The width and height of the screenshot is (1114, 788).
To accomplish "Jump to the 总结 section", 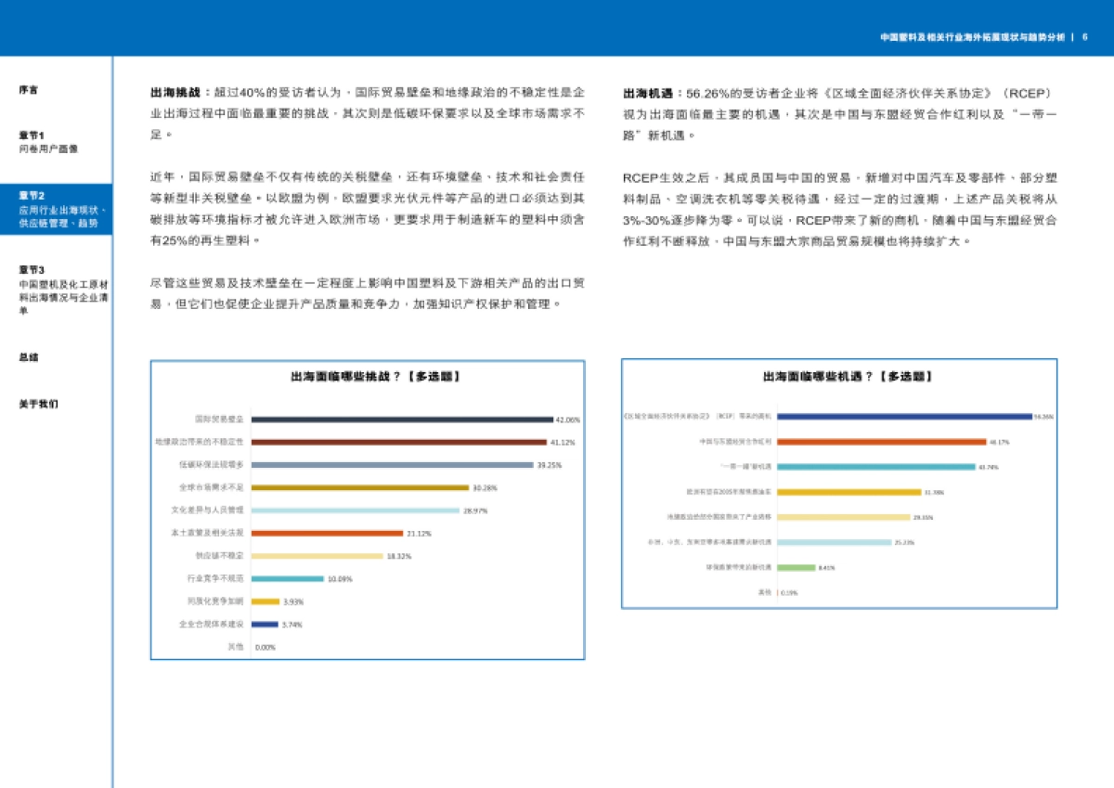I will click(x=26, y=355).
